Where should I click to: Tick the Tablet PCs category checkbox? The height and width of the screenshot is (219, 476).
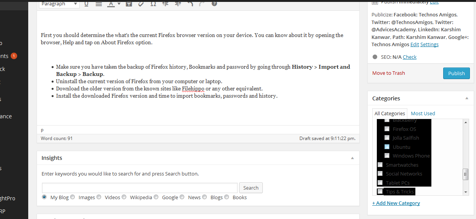click(x=380, y=183)
